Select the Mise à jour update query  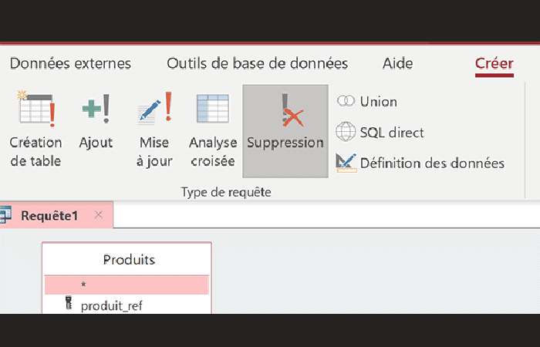coord(154,131)
